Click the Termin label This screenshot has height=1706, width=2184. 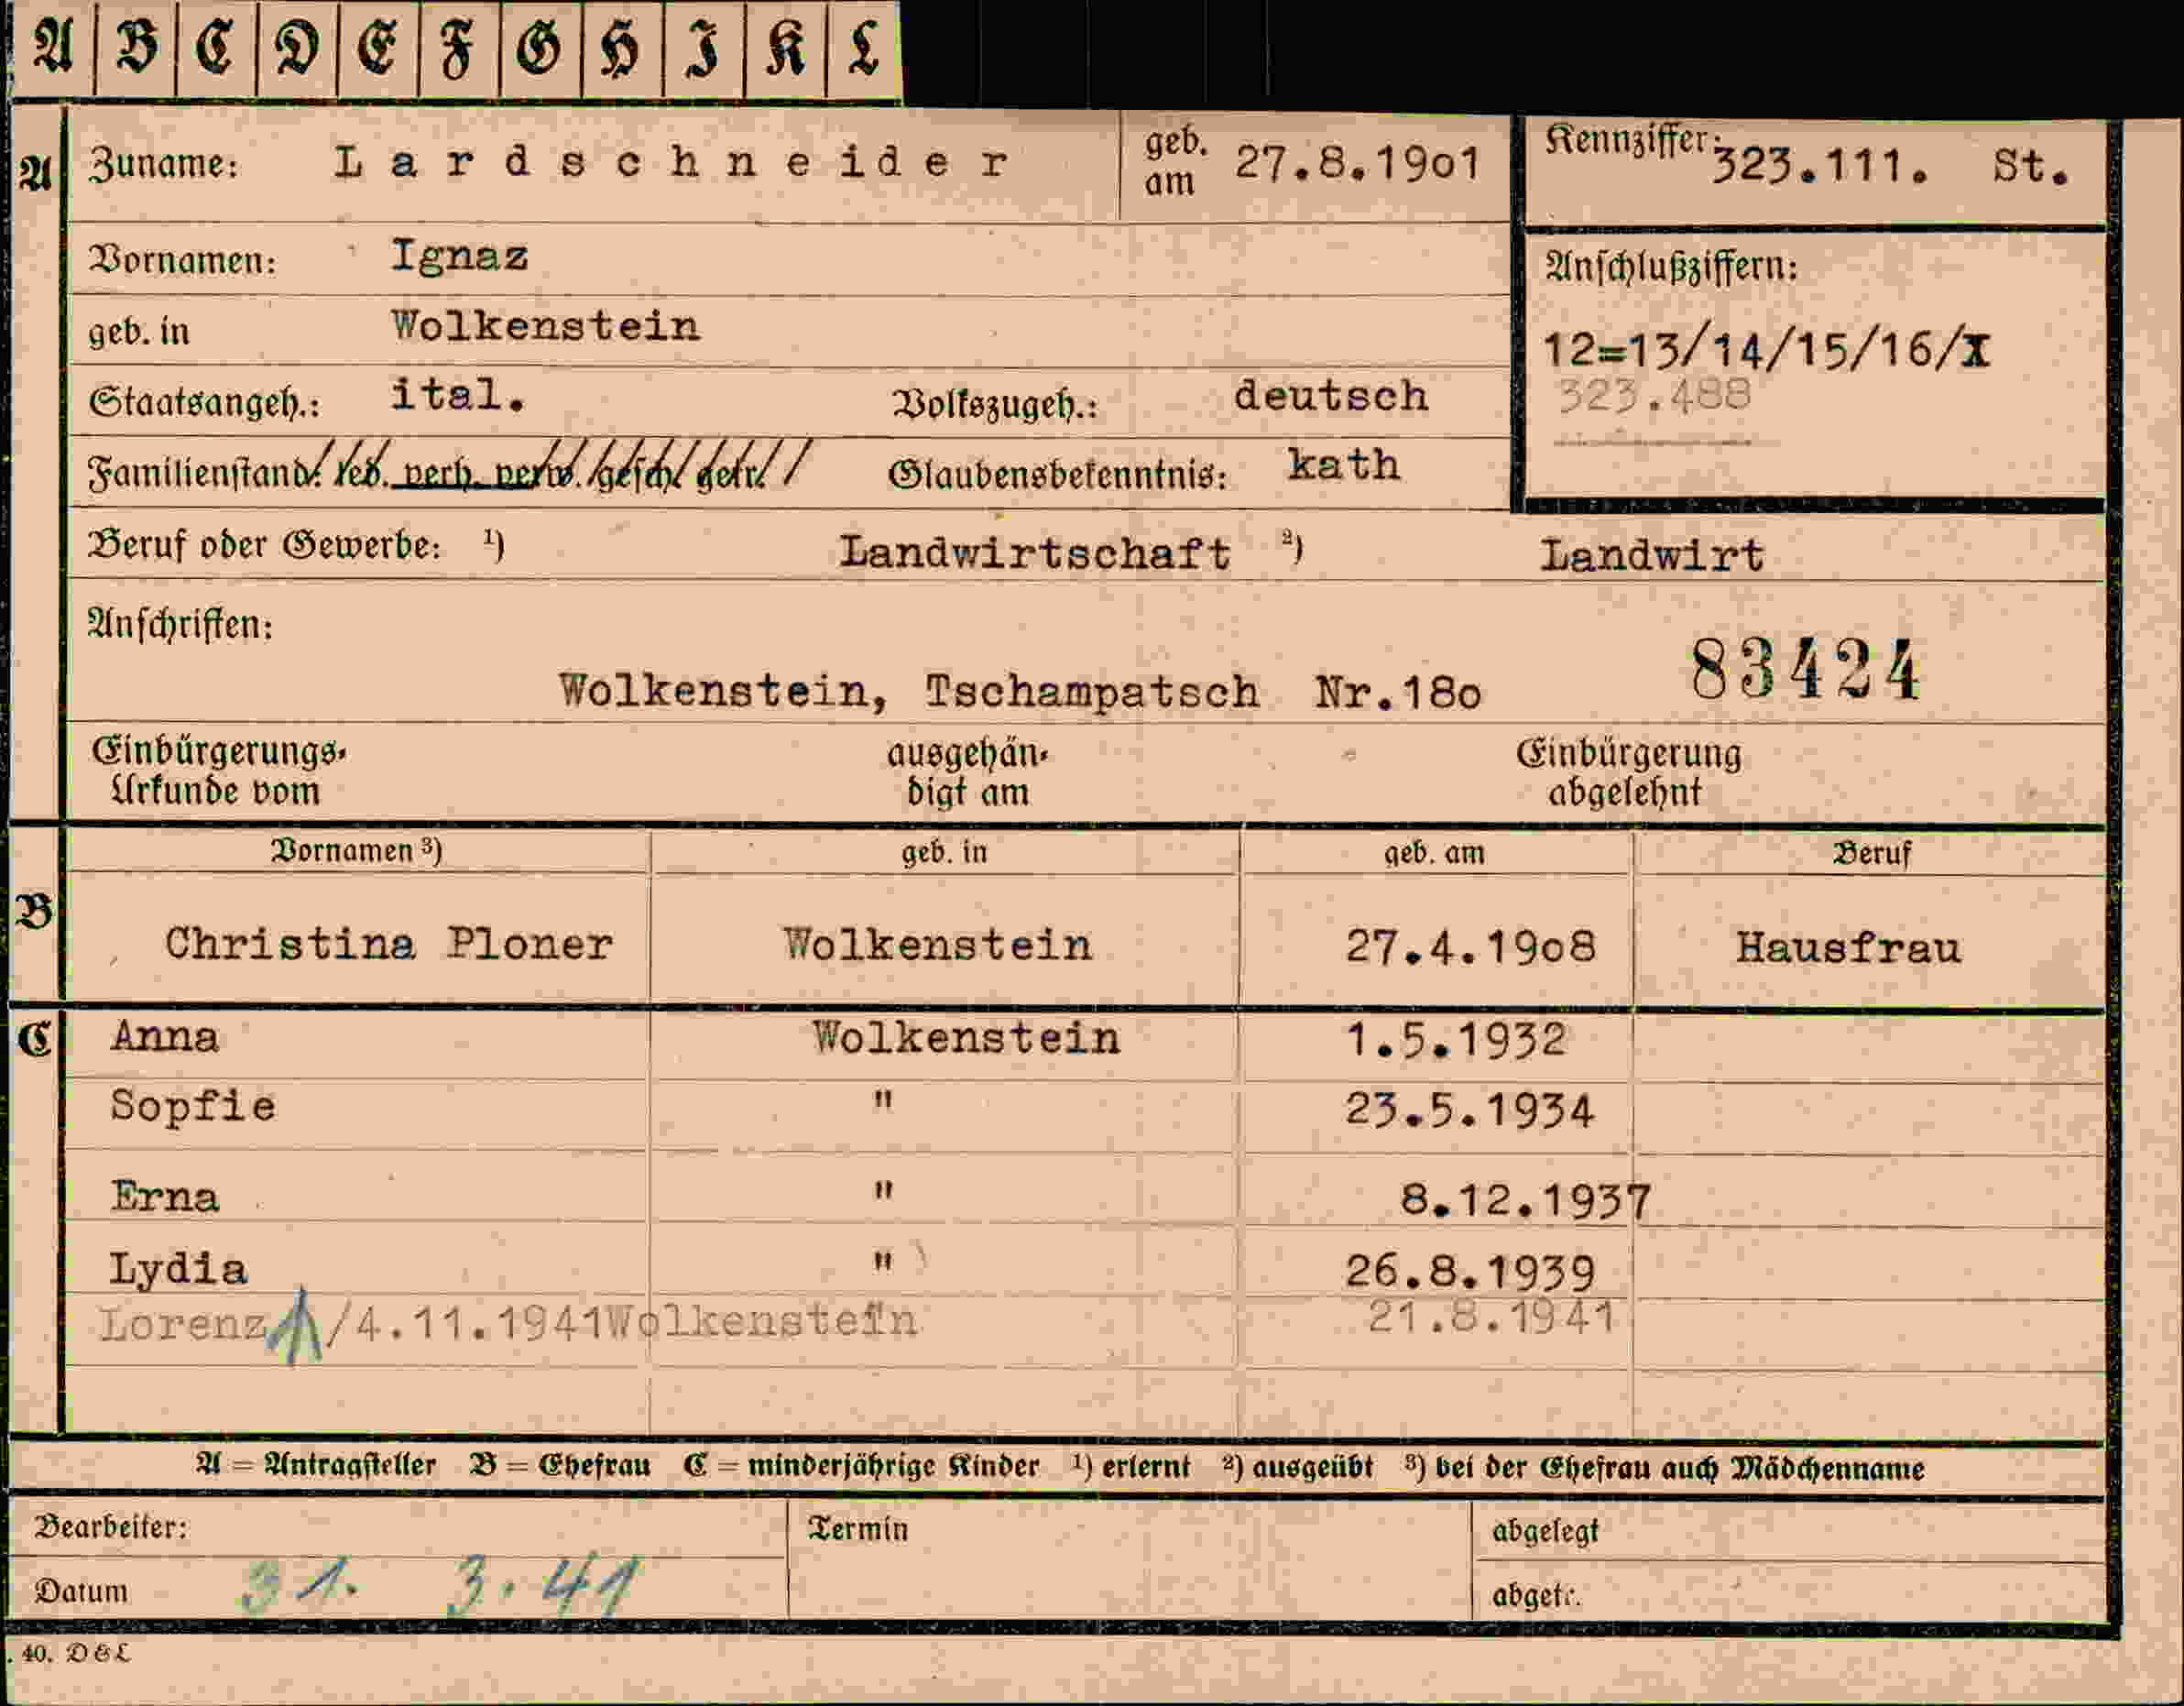point(859,1529)
